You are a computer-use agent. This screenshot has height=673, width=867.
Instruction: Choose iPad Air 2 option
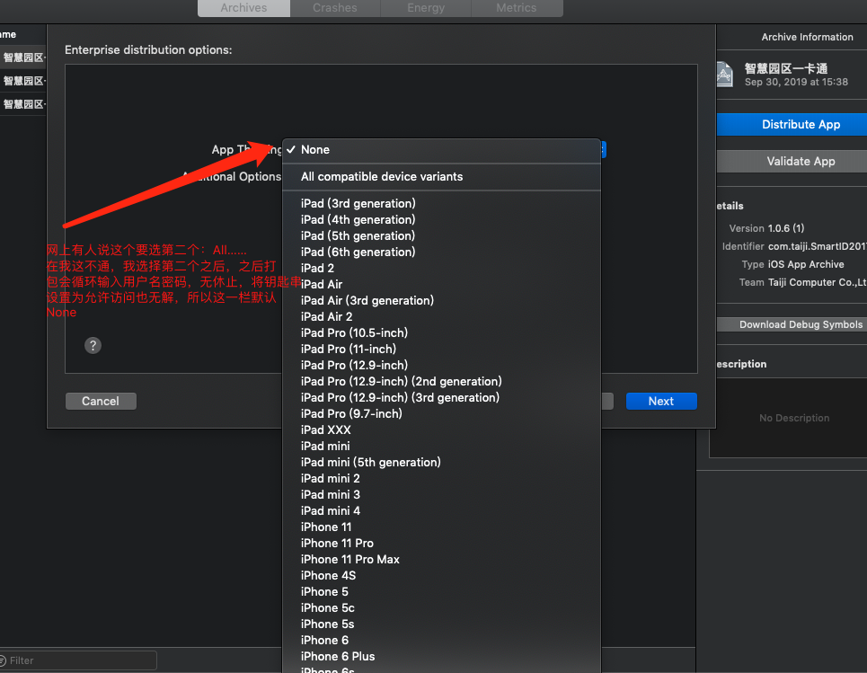tap(441, 317)
